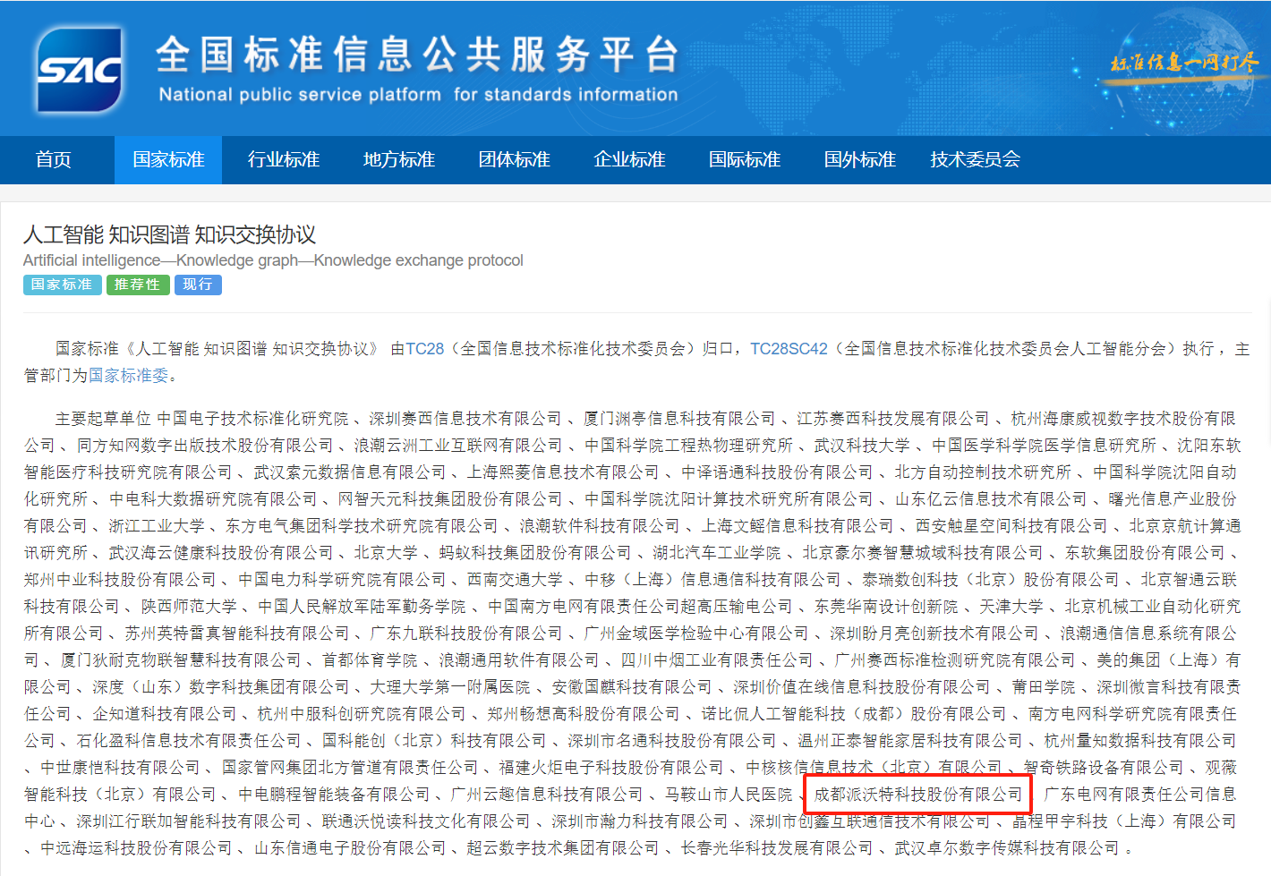This screenshot has width=1271, height=876.
Task: Open 国外标准 in the navigation bar
Action: 860,160
